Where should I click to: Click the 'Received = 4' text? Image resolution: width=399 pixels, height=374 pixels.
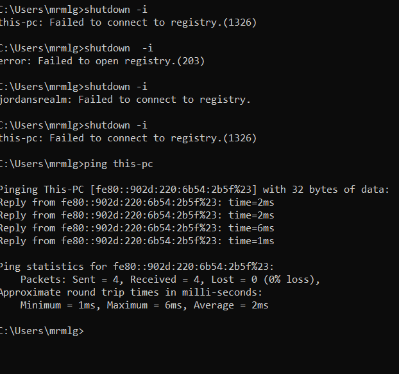(165, 280)
